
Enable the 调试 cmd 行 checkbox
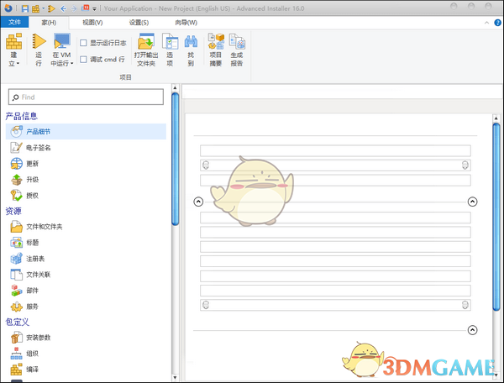pyautogui.click(x=83, y=60)
